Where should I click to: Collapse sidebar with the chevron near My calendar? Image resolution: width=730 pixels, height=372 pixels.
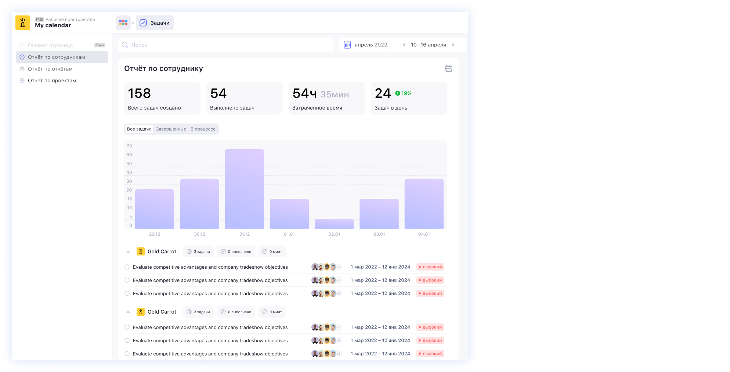pyautogui.click(x=104, y=23)
